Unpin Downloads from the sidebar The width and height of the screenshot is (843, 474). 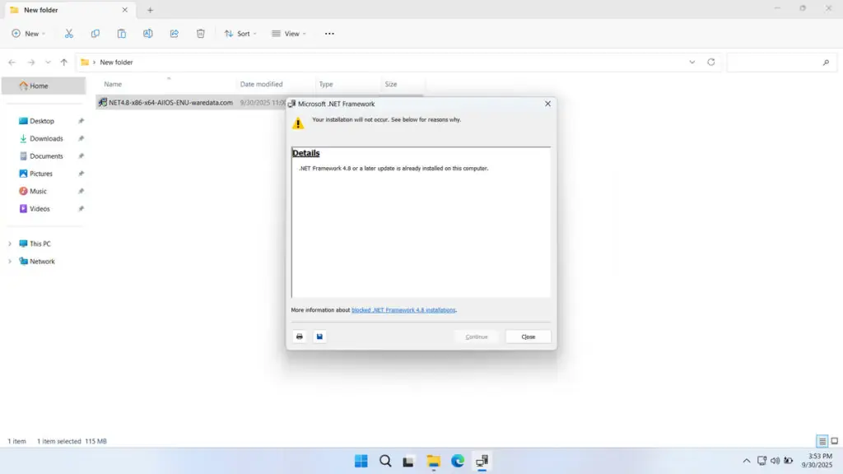click(x=81, y=138)
